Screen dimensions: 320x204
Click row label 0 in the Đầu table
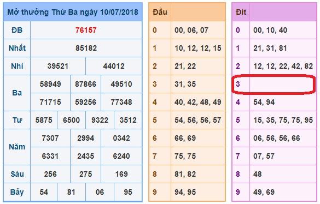(155, 31)
